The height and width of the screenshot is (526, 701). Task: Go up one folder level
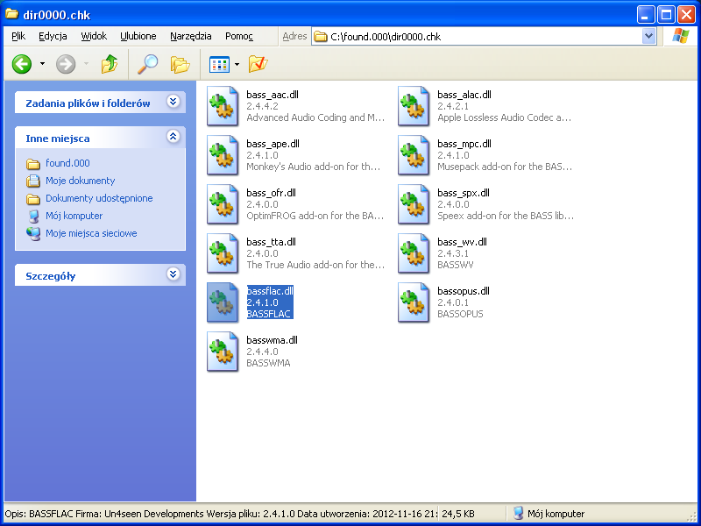[110, 64]
